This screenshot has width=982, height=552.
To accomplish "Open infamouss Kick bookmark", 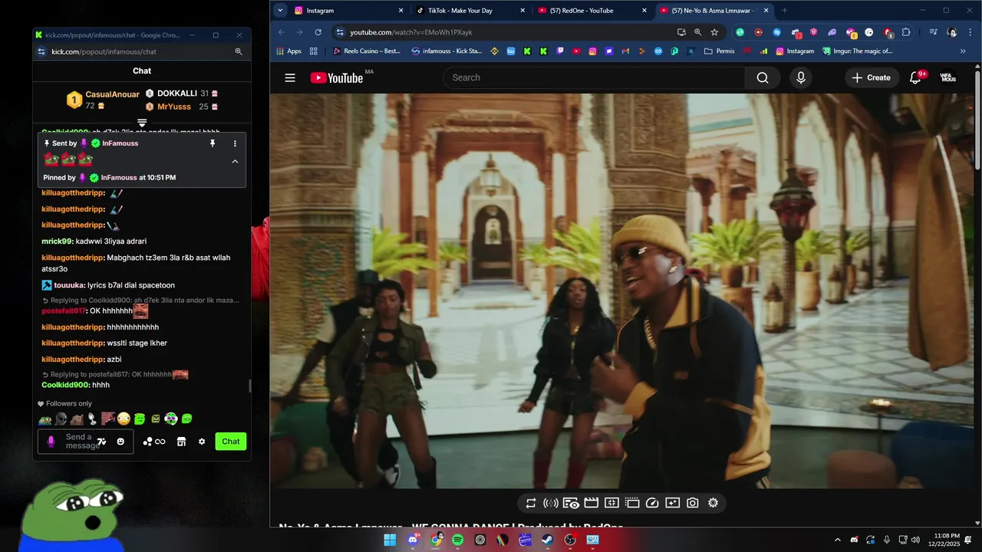I will [x=447, y=51].
